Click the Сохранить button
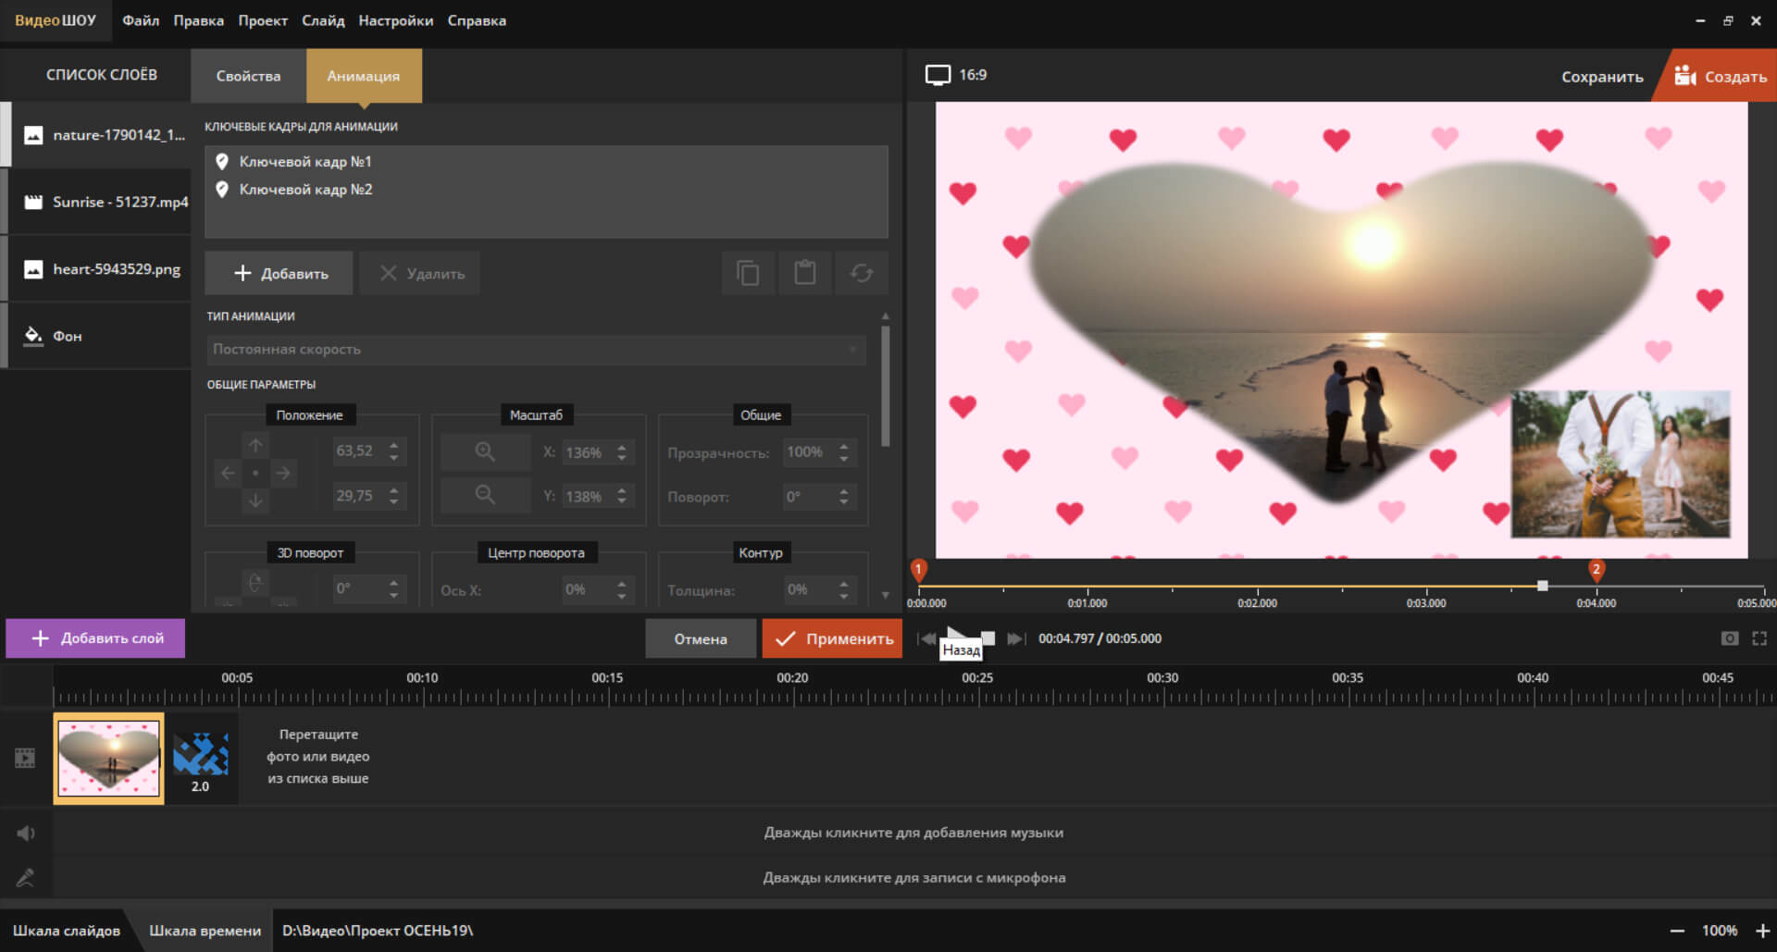The height and width of the screenshot is (952, 1777). (x=1602, y=77)
